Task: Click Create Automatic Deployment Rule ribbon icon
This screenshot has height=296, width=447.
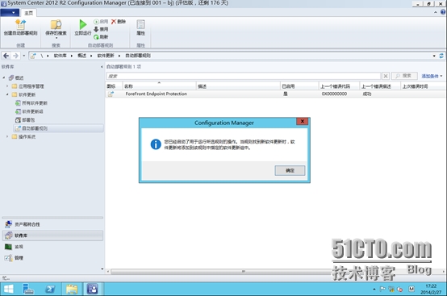Action: [20, 24]
